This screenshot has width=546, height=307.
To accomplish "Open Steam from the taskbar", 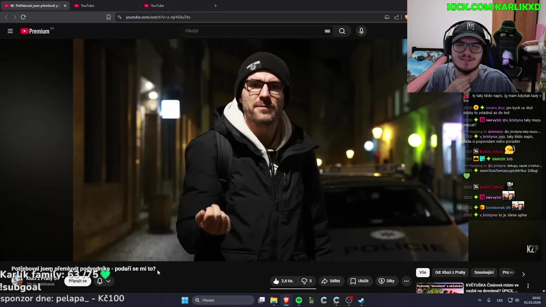I will click(361, 300).
